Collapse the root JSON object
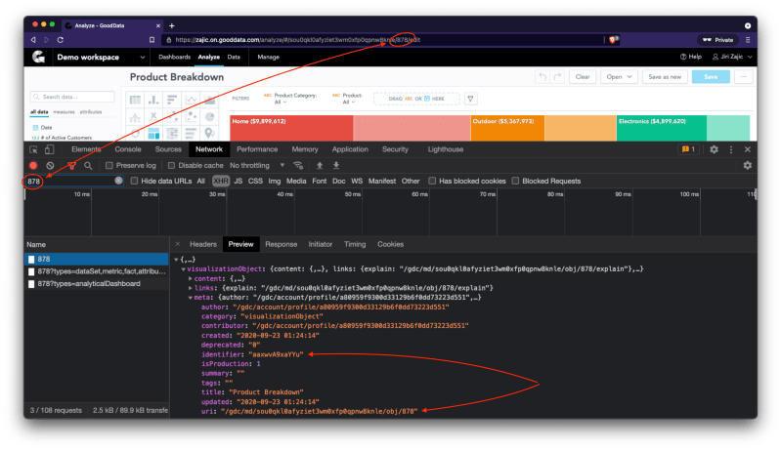Image resolution: width=781 pixels, height=450 pixels. (176, 260)
